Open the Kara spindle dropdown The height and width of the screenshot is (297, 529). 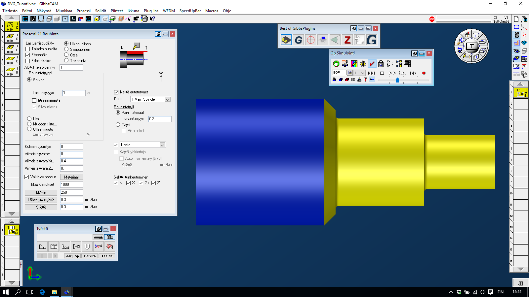[x=168, y=99]
